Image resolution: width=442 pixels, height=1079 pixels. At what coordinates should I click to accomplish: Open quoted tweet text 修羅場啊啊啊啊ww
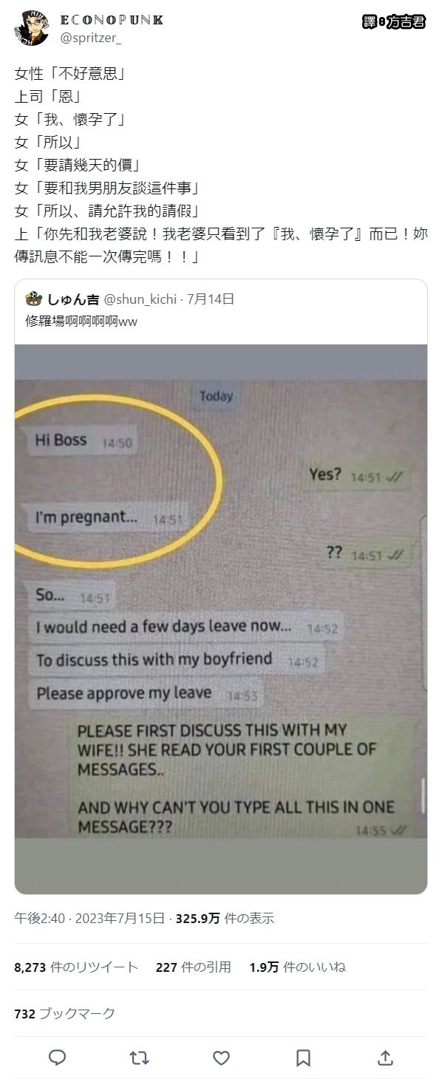81,321
